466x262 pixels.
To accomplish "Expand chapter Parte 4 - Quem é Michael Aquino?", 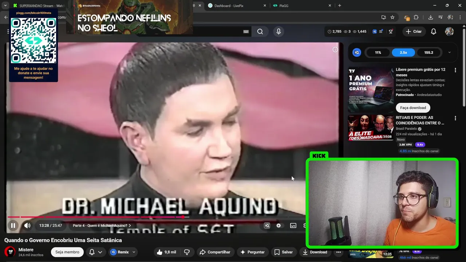I will pos(102,226).
